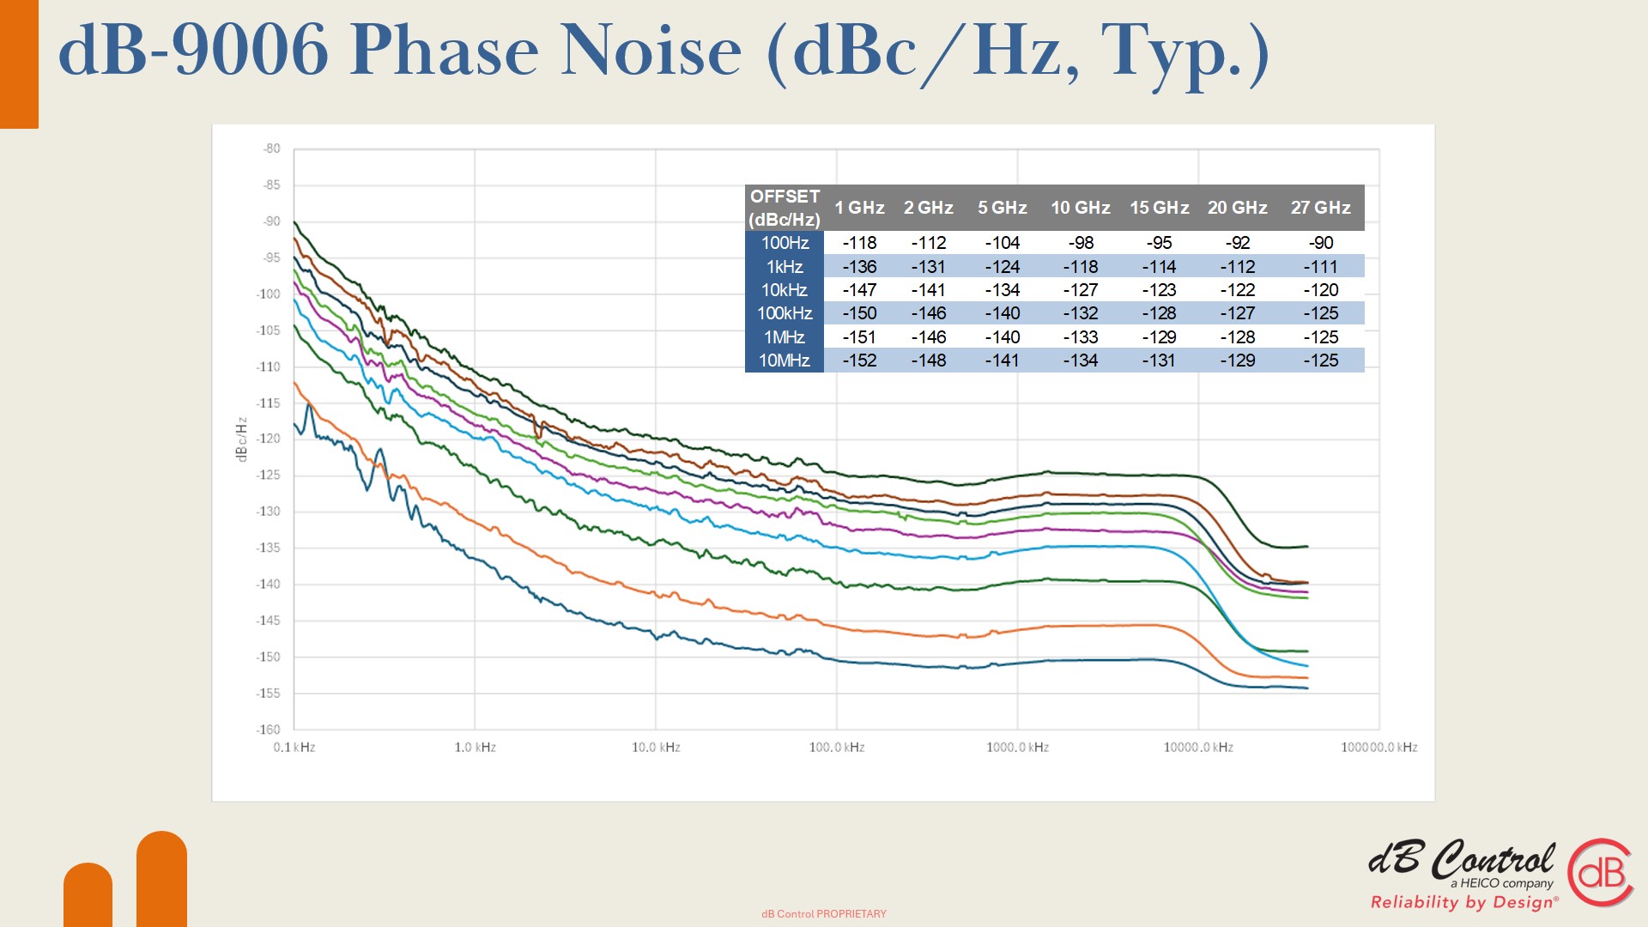Image resolution: width=1648 pixels, height=927 pixels.
Task: Click the '1MHz' row label
Action: click(785, 337)
